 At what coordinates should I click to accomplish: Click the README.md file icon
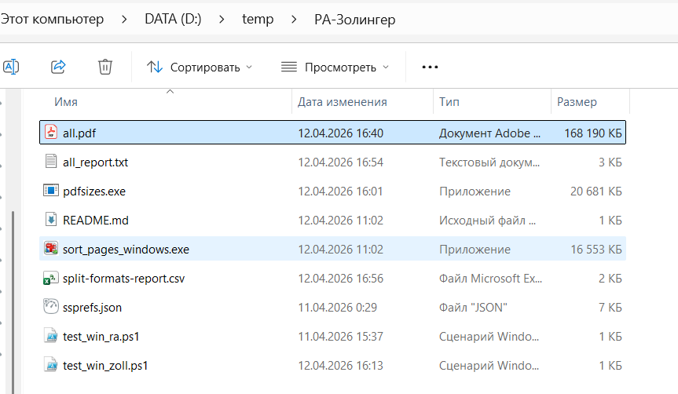point(51,220)
